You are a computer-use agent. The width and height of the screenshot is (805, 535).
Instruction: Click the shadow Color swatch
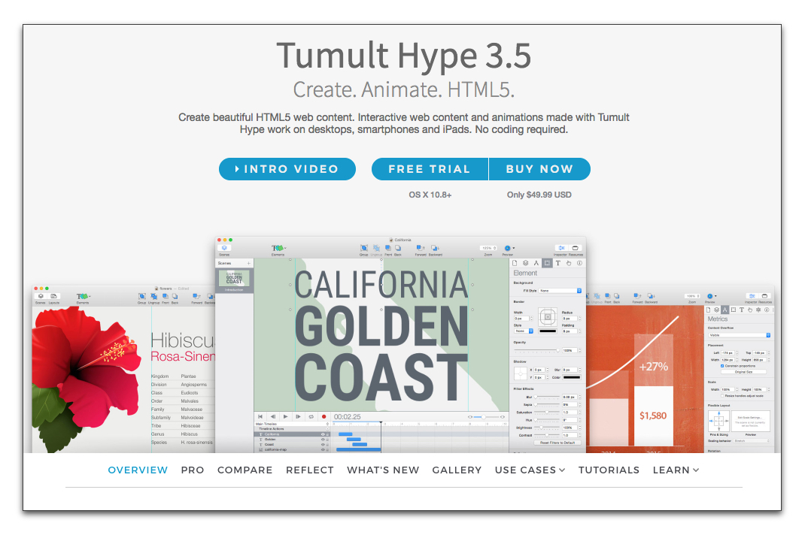[571, 377]
